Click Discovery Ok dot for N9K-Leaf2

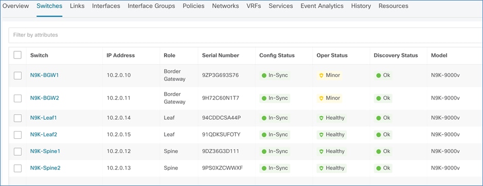(x=379, y=135)
